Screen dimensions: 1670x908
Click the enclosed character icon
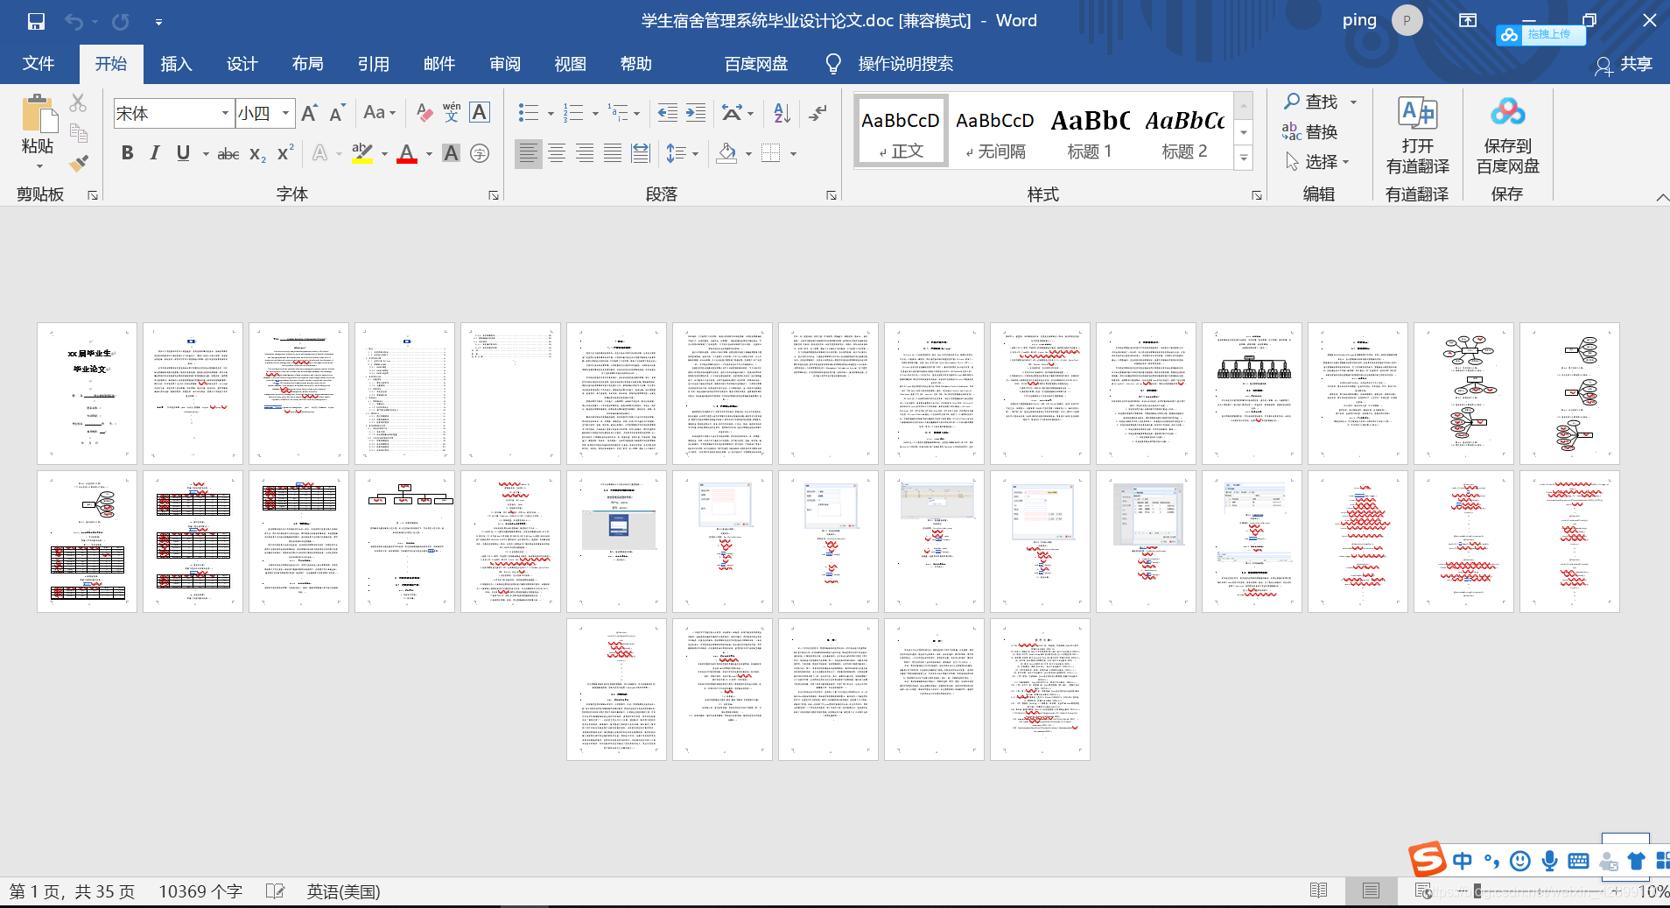pos(480,154)
